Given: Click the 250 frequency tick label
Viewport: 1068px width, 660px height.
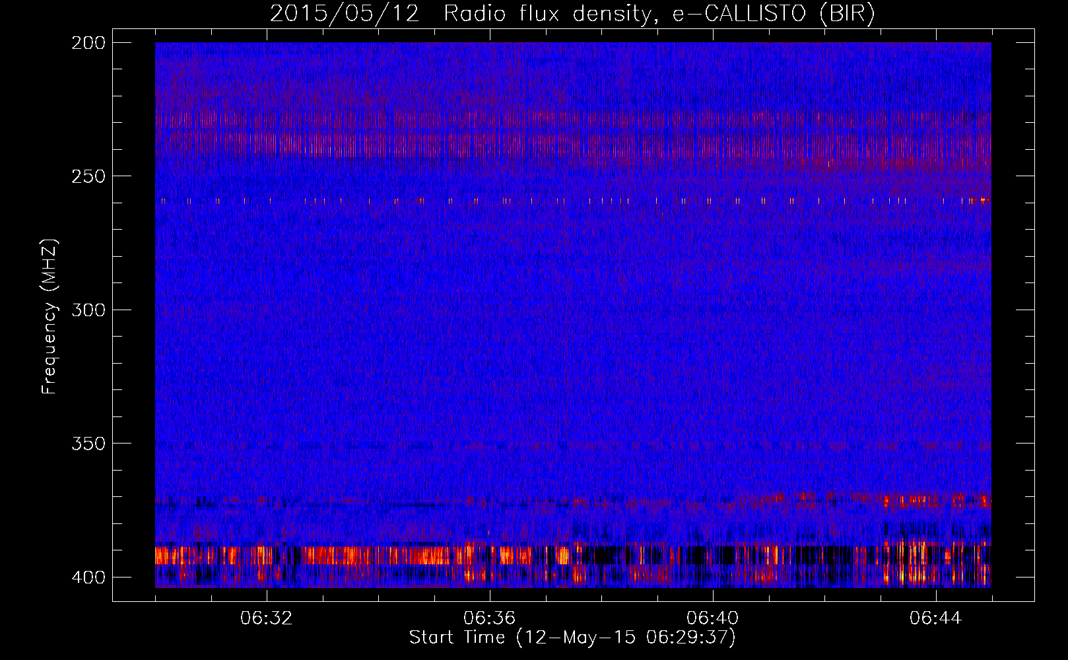Looking at the screenshot, I should coord(88,176).
